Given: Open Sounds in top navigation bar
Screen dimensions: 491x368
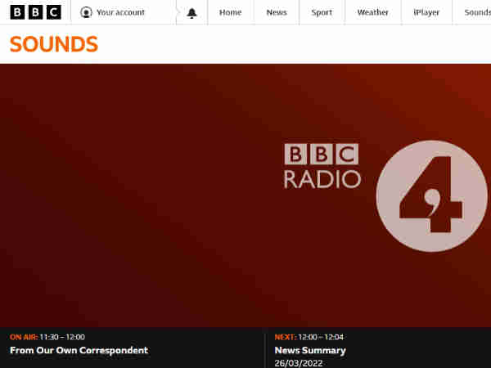Looking at the screenshot, I should click(477, 12).
